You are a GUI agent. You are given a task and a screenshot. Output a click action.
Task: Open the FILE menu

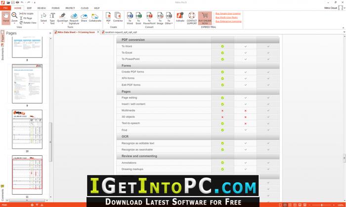5,8
